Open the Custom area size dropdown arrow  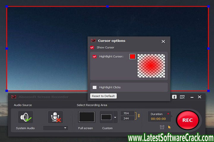point(115,117)
